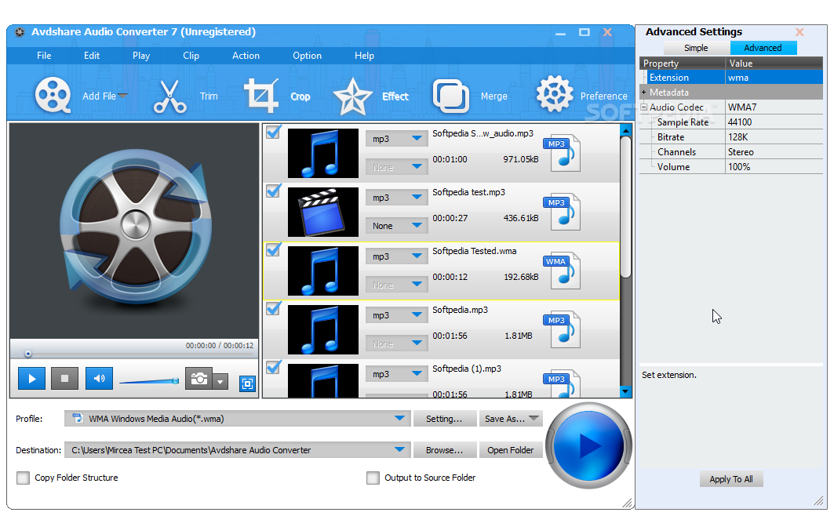Select the music note thumbnail of Softpedia S...w_audio.mp3
This screenshot has height=516, width=834.
coord(323,153)
